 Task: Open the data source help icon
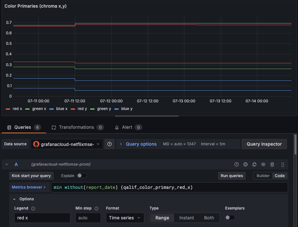click(x=110, y=144)
